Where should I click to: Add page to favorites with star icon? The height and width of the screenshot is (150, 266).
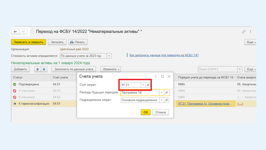(x=32, y=32)
